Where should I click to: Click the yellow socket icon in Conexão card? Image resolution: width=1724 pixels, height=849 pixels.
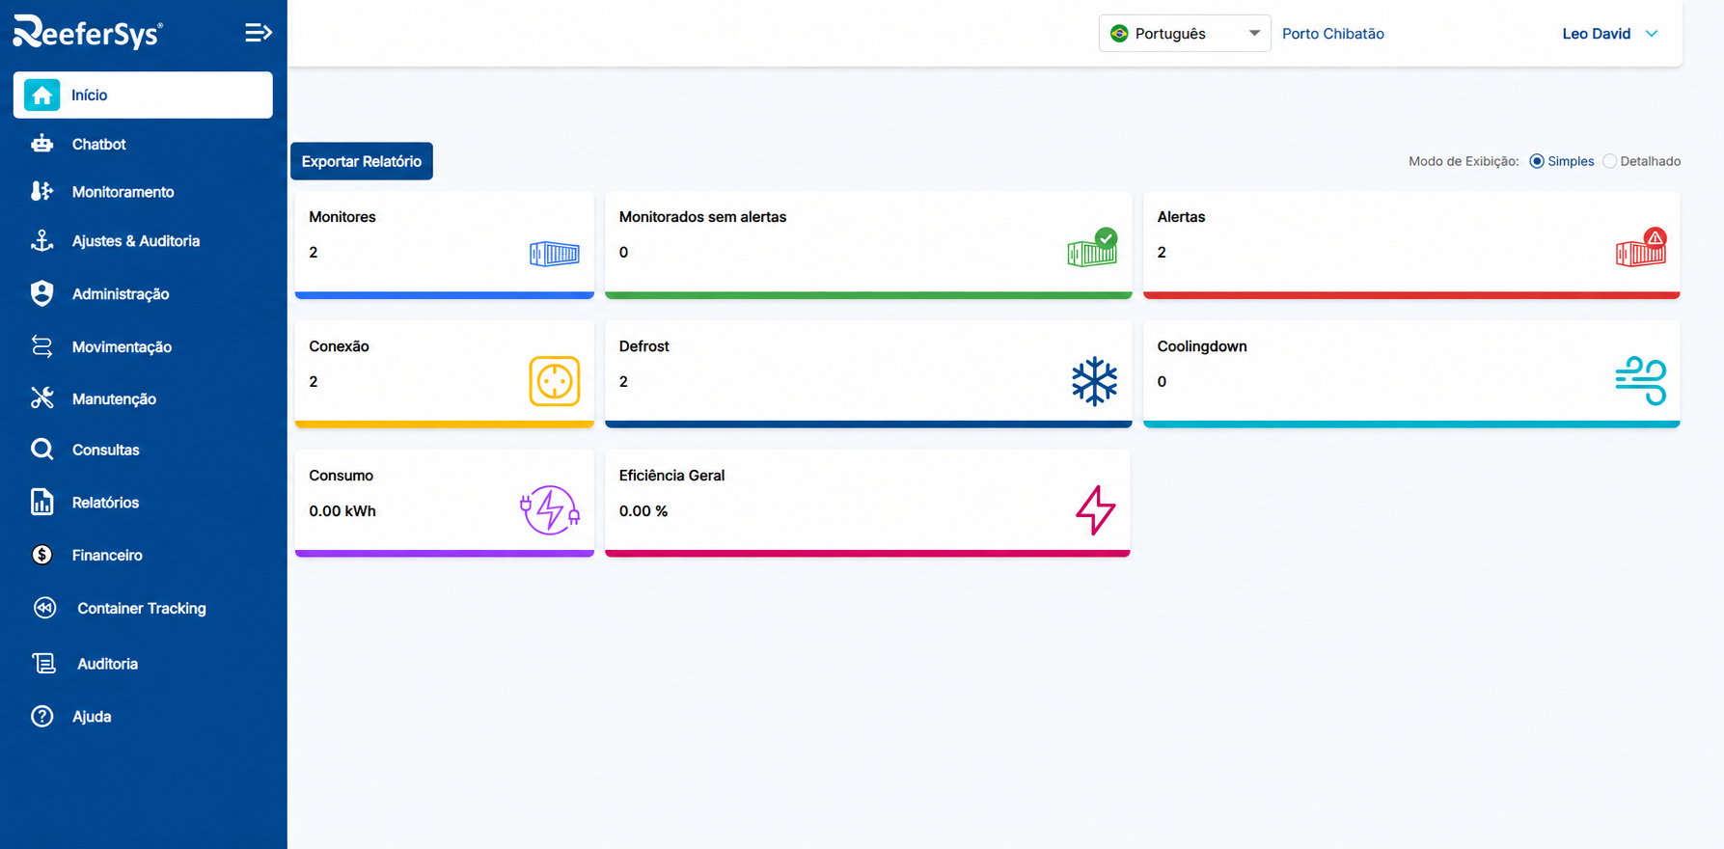pyautogui.click(x=555, y=381)
